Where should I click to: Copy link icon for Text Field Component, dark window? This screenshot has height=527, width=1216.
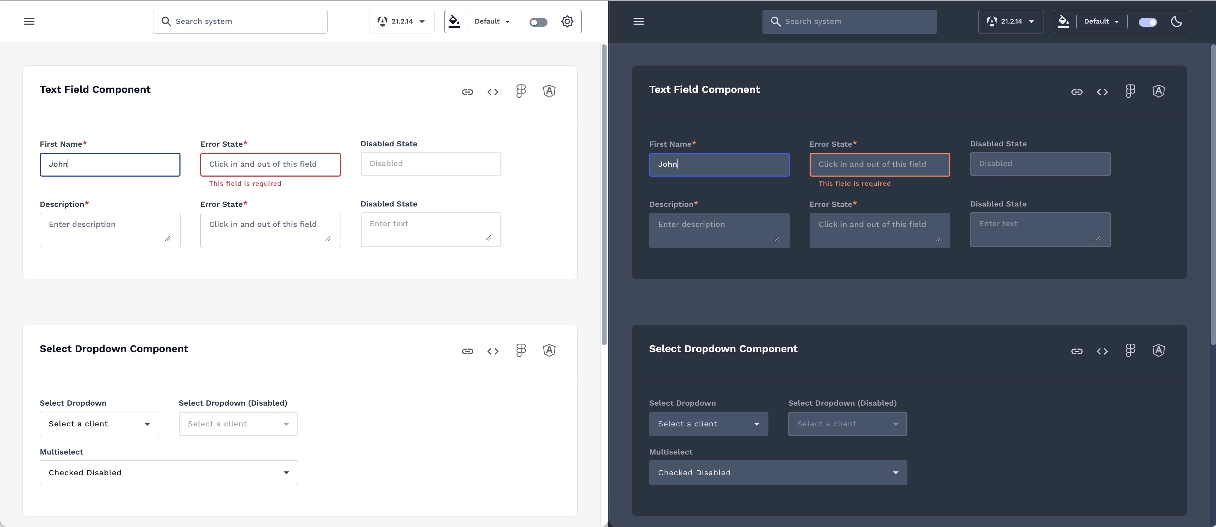[x=1077, y=92]
